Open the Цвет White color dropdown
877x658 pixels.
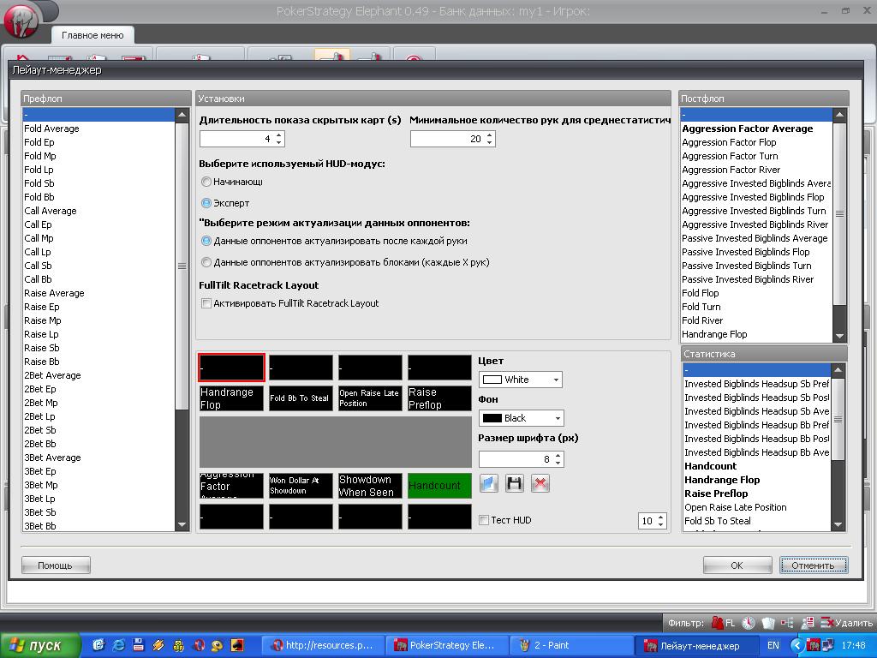pos(520,380)
